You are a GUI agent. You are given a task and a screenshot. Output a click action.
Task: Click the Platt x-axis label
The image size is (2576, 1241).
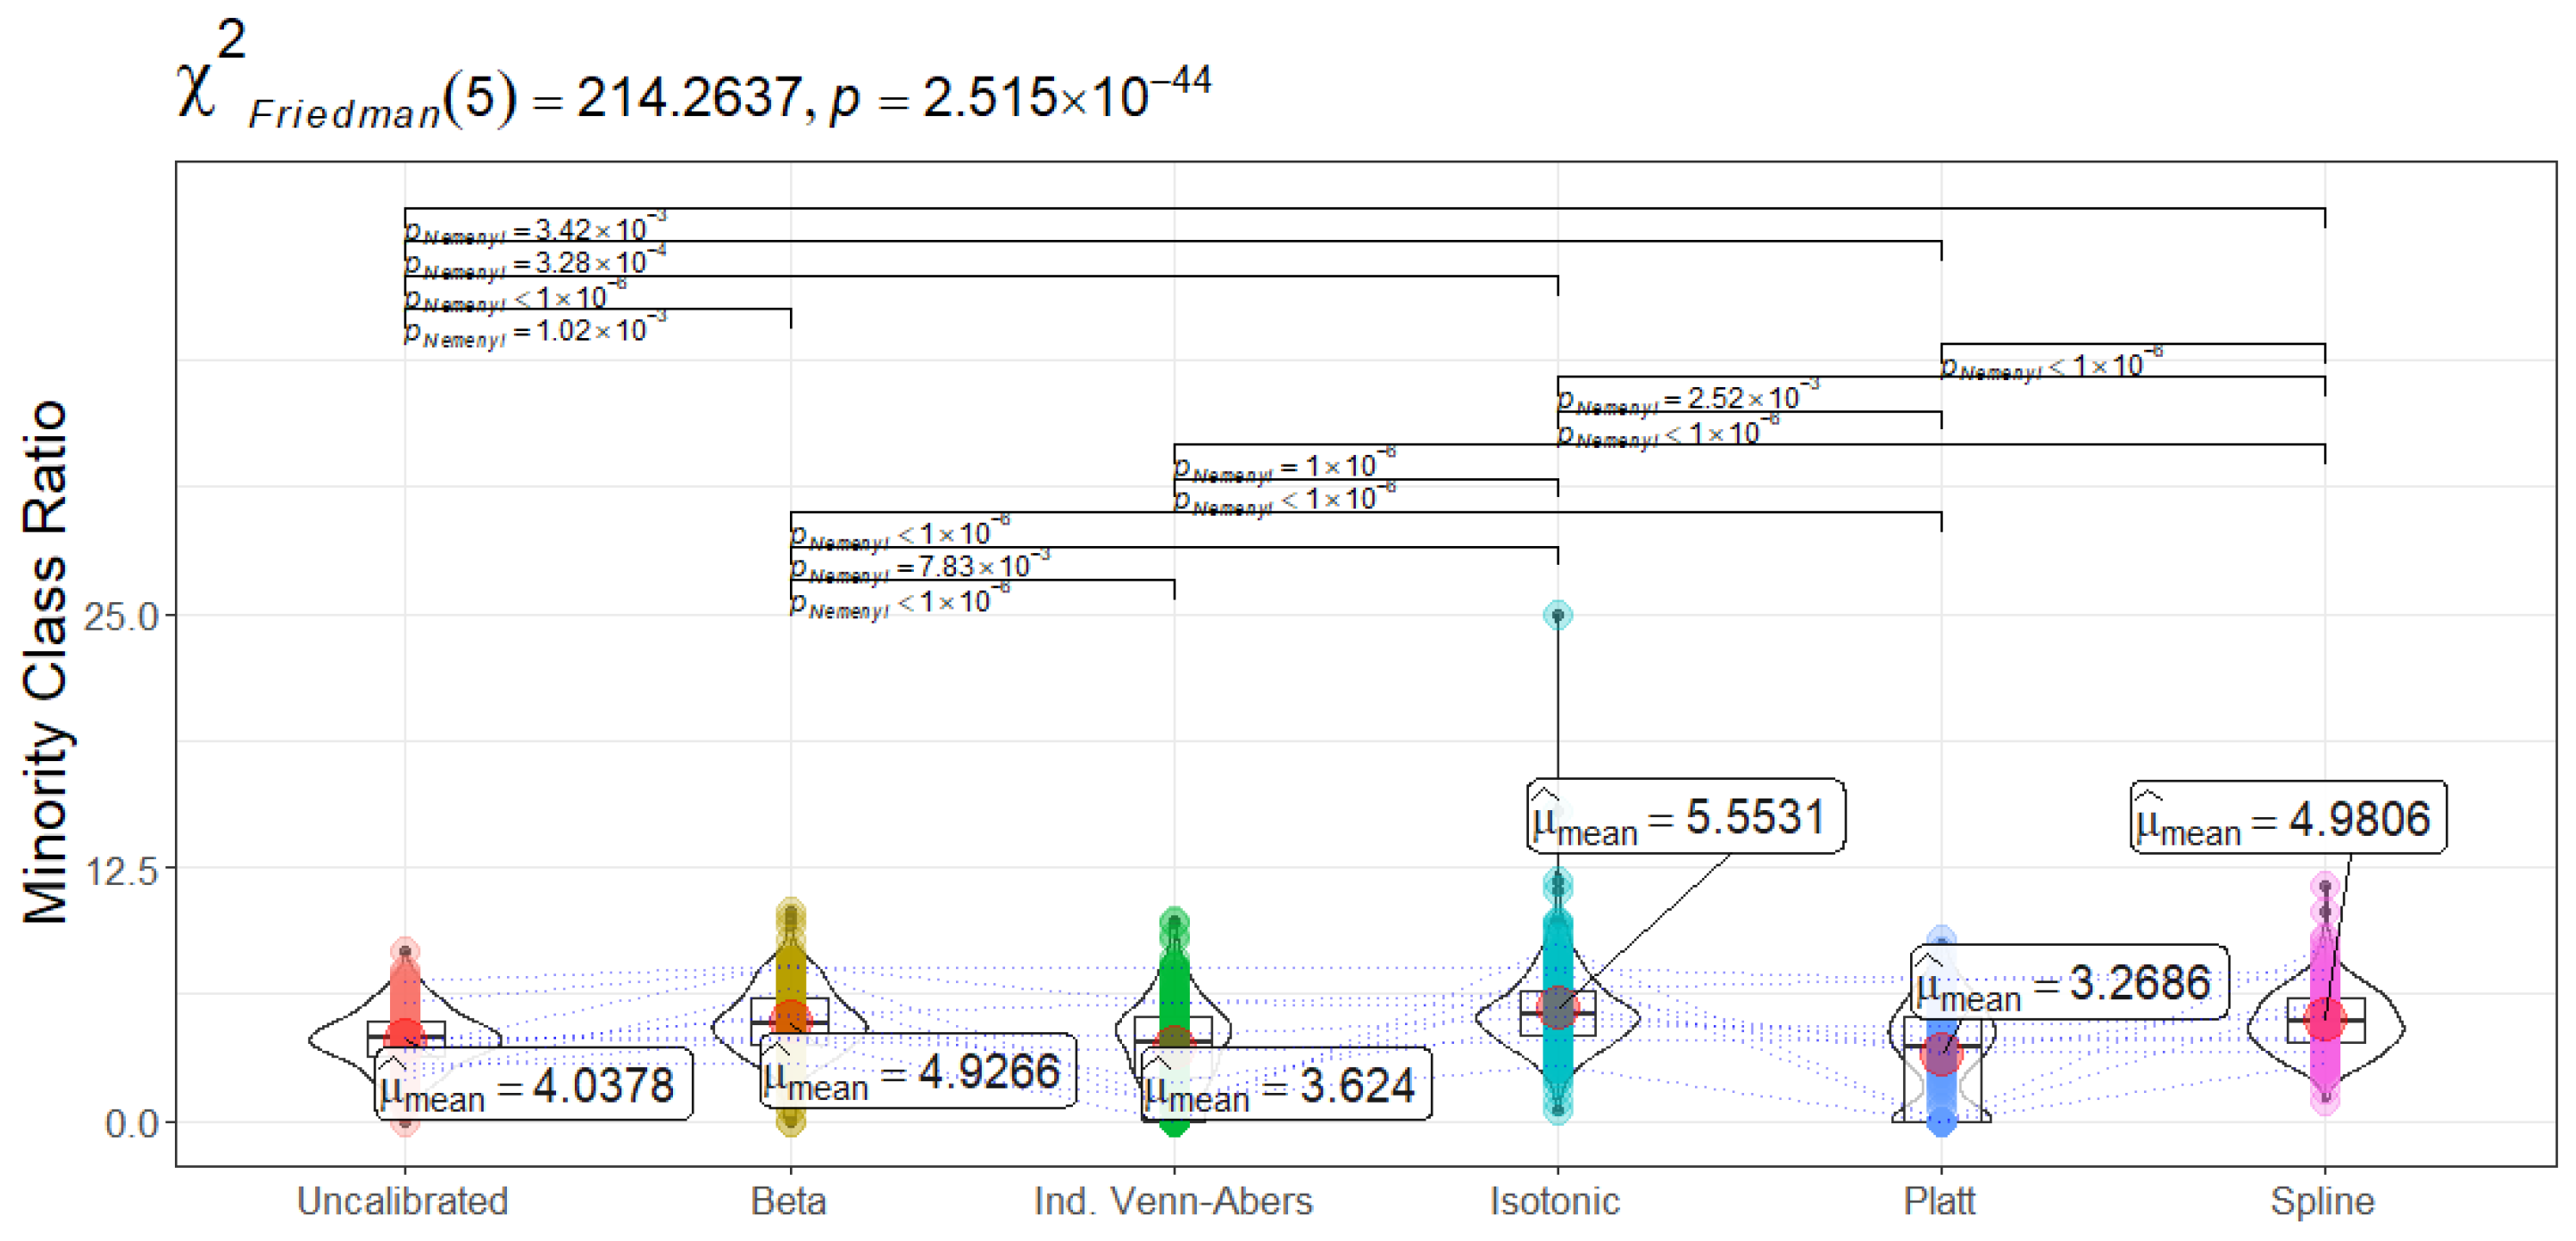(x=1939, y=1200)
